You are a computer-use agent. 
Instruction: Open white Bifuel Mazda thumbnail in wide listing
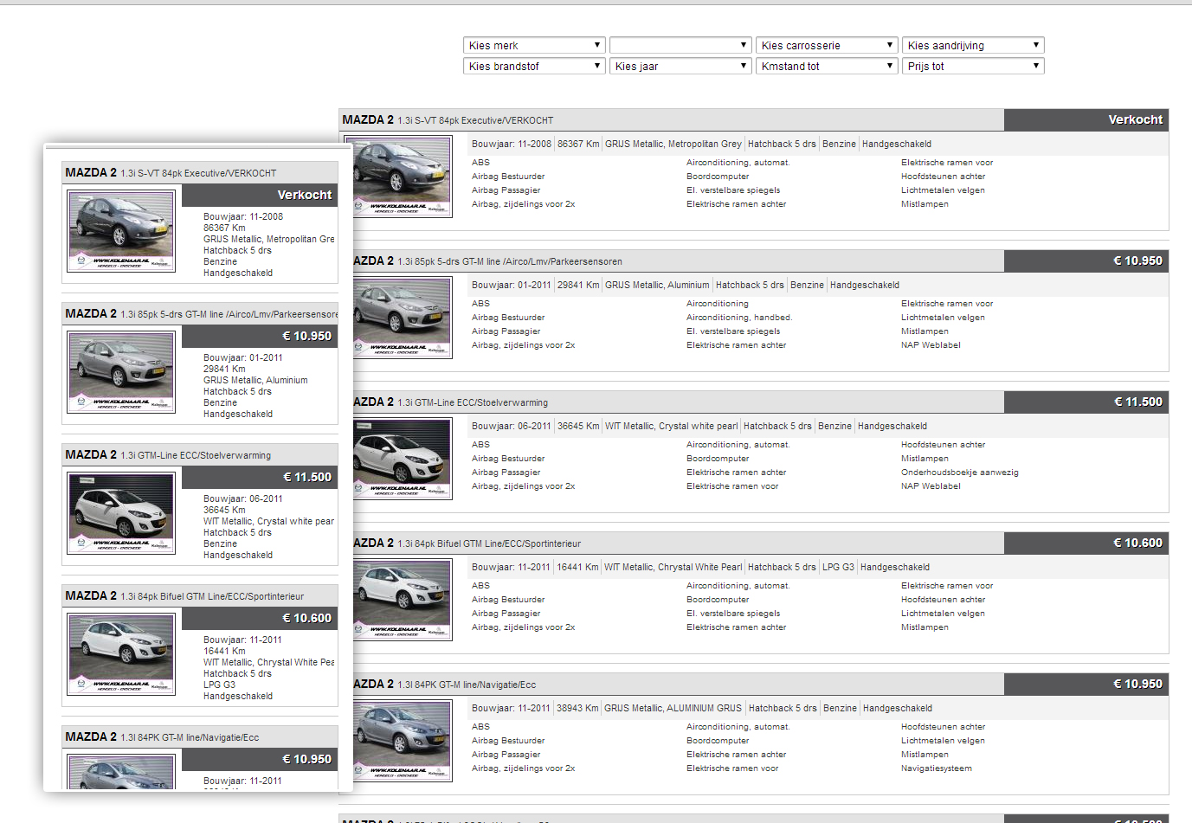pos(403,599)
